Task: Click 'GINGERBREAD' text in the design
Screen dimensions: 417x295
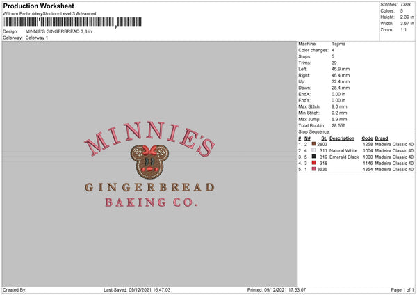Action: (149, 187)
